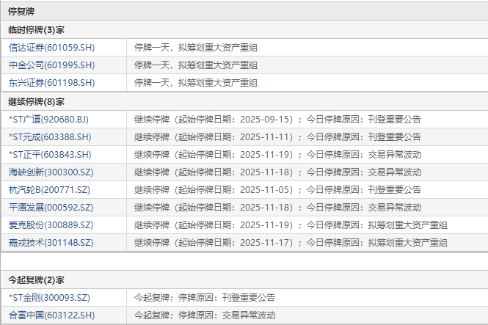The height and width of the screenshot is (325, 488).
Task: Open 杭汽轮B(200771.SZ) stock link
Action: pos(49,190)
